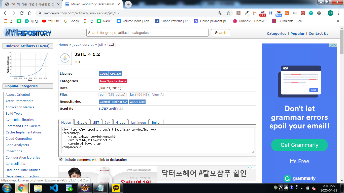Viewport: 344px width, 193px height.
Task: Bookmark this page with the star icon
Action: (228, 13)
